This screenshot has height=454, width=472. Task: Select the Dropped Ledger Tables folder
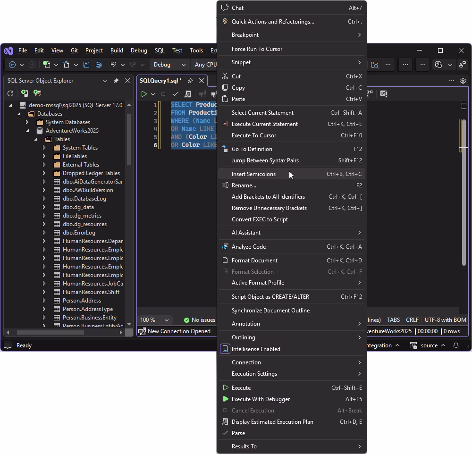tap(91, 173)
